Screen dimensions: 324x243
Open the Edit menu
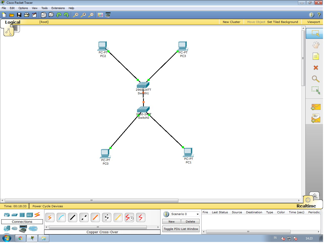tap(12, 8)
